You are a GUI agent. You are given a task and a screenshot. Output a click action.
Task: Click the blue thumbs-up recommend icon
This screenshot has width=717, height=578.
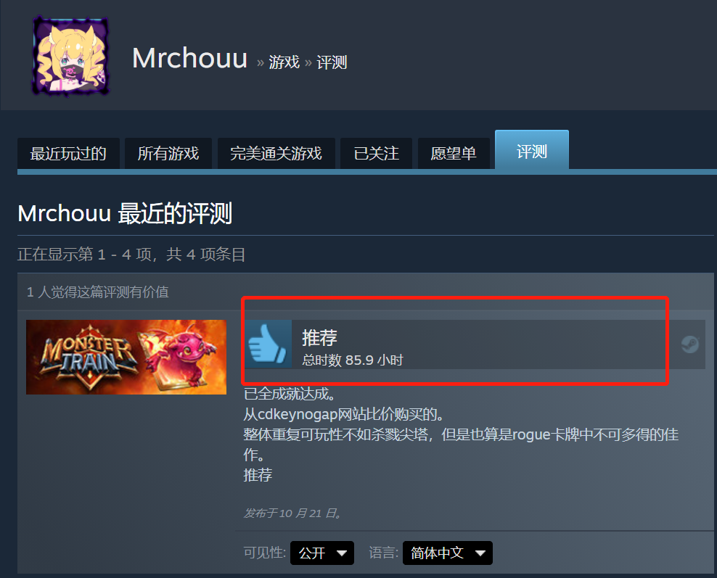point(268,344)
